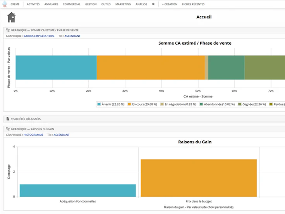Viewport: 285px width, 214px height.
Task: Click the Sociétés délaissées document icon
Action: point(8,119)
